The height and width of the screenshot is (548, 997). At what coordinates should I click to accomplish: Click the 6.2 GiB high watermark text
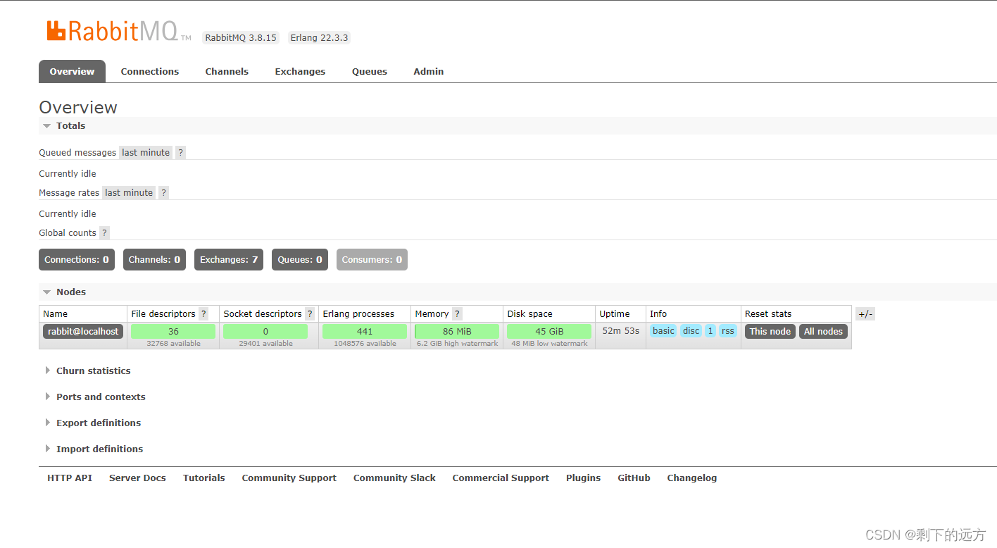[457, 344]
